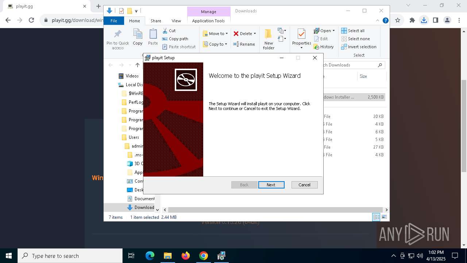
Task: Click the Manage contextual tab
Action: pyautogui.click(x=209, y=12)
